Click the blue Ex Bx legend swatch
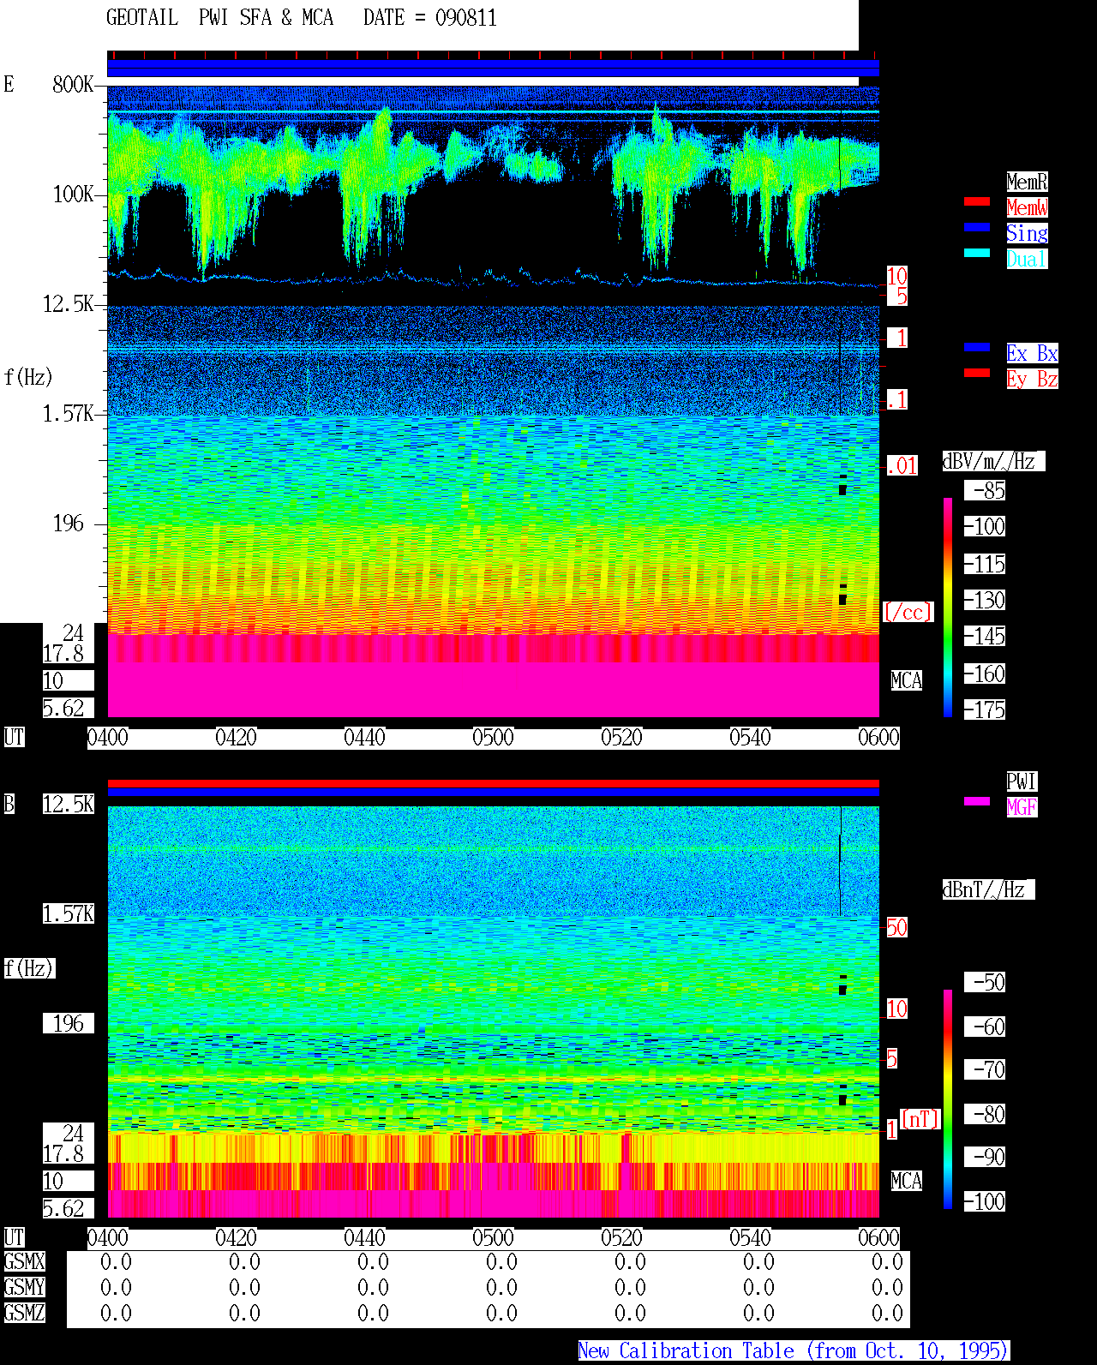Screen dimensions: 1097x1365 pyautogui.click(x=977, y=347)
